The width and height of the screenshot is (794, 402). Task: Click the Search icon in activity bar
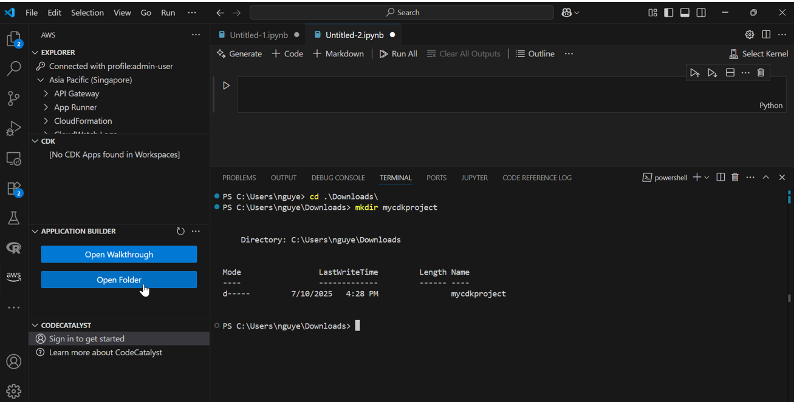tap(13, 69)
